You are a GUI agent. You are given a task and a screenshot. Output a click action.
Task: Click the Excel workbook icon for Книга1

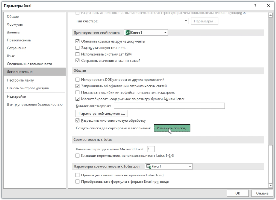(128, 32)
